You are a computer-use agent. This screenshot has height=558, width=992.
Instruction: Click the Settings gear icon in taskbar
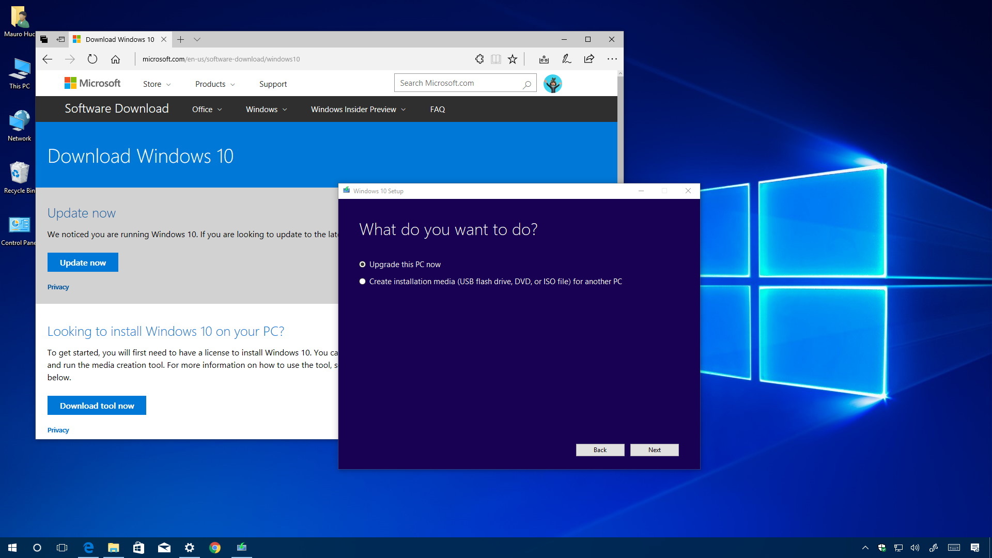click(x=190, y=547)
